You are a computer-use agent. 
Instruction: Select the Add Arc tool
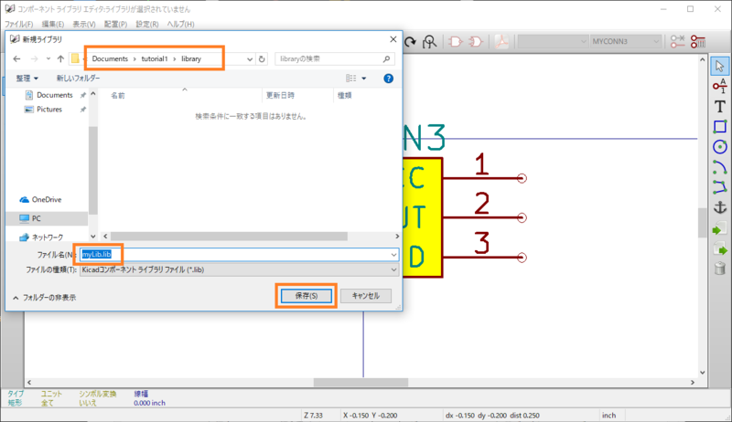point(719,167)
